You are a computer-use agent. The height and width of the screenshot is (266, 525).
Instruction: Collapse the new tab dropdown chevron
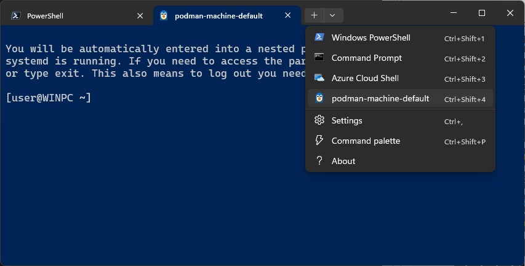tap(332, 15)
